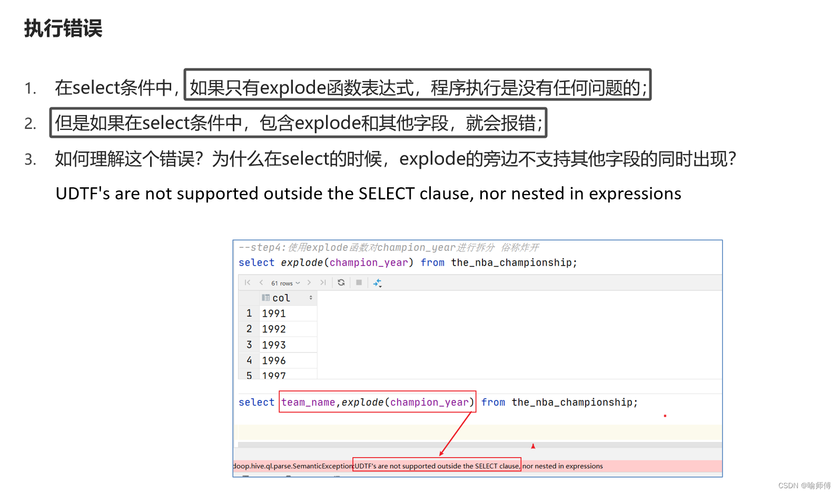The width and height of the screenshot is (839, 494).
Task: Select row number 3 in the grid
Action: [x=249, y=345]
